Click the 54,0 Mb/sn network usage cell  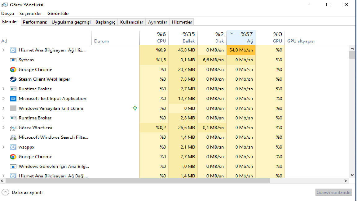[241, 50]
